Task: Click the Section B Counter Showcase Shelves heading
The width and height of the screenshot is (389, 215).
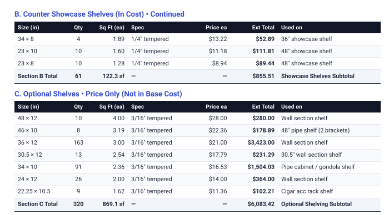Action: (99, 14)
